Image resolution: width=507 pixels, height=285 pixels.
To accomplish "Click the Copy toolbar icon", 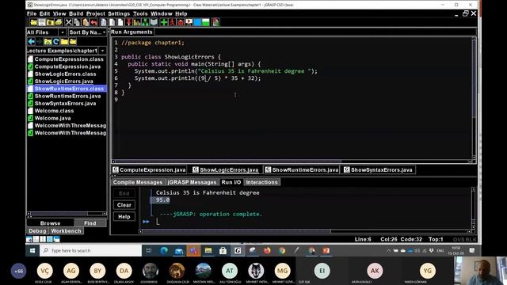I will (77, 22).
